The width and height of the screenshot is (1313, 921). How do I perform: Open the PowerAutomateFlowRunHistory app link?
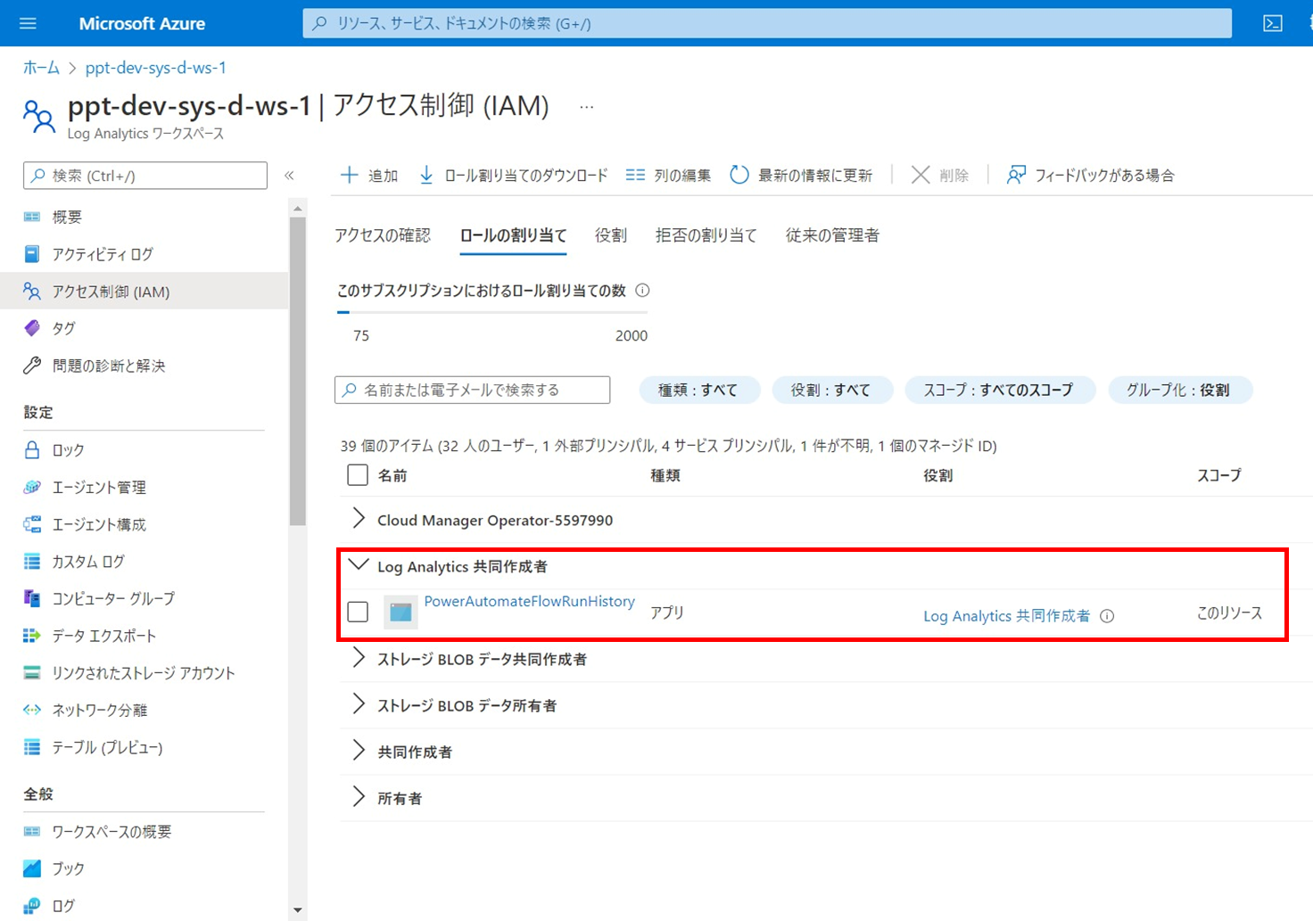point(530,601)
